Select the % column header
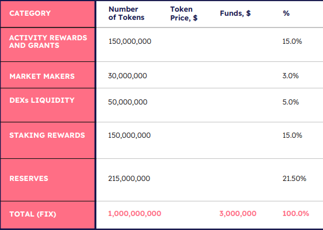 286,13
